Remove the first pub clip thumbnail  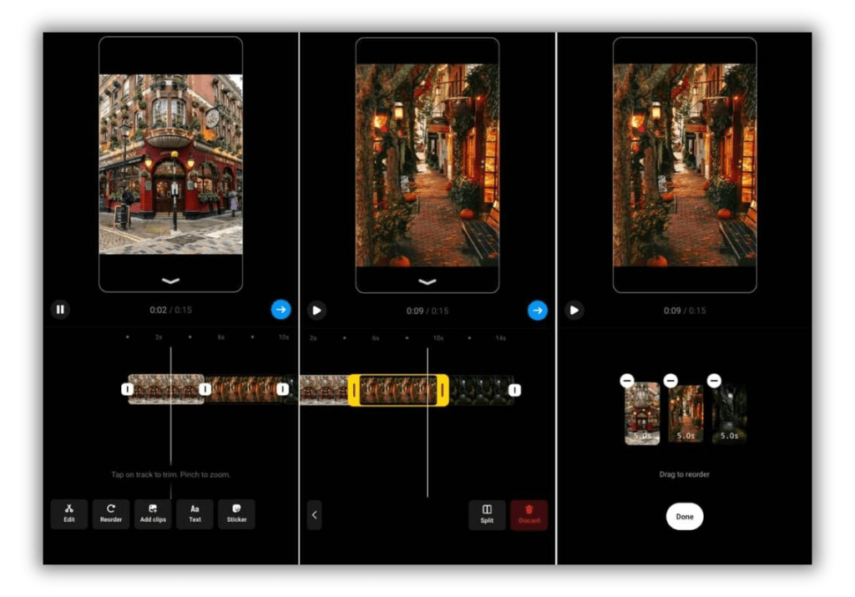click(x=627, y=381)
